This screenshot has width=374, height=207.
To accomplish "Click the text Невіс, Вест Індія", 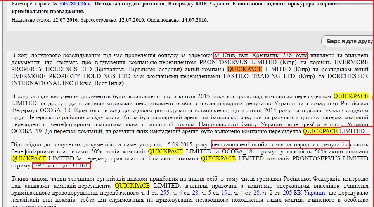I will coord(99,83).
